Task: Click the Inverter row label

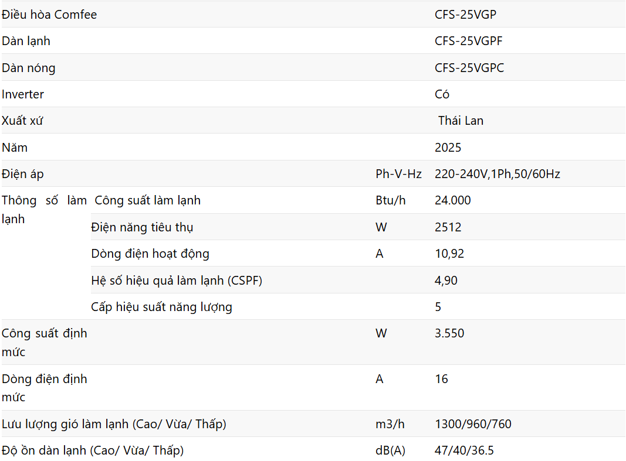Action: coord(23,94)
